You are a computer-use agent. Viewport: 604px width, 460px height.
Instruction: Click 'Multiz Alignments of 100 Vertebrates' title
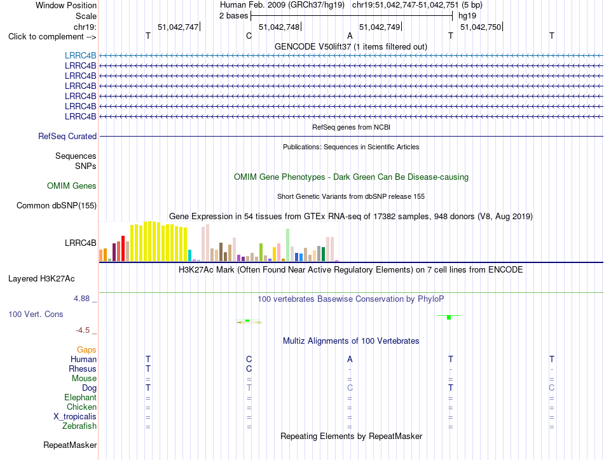351,341
